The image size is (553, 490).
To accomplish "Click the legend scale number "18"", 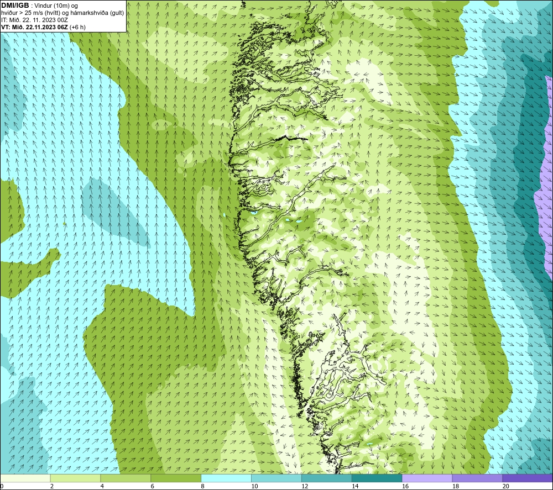I will coord(456,486).
